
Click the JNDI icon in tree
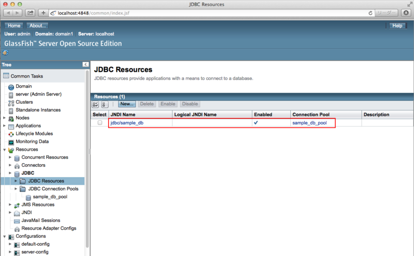point(17,213)
